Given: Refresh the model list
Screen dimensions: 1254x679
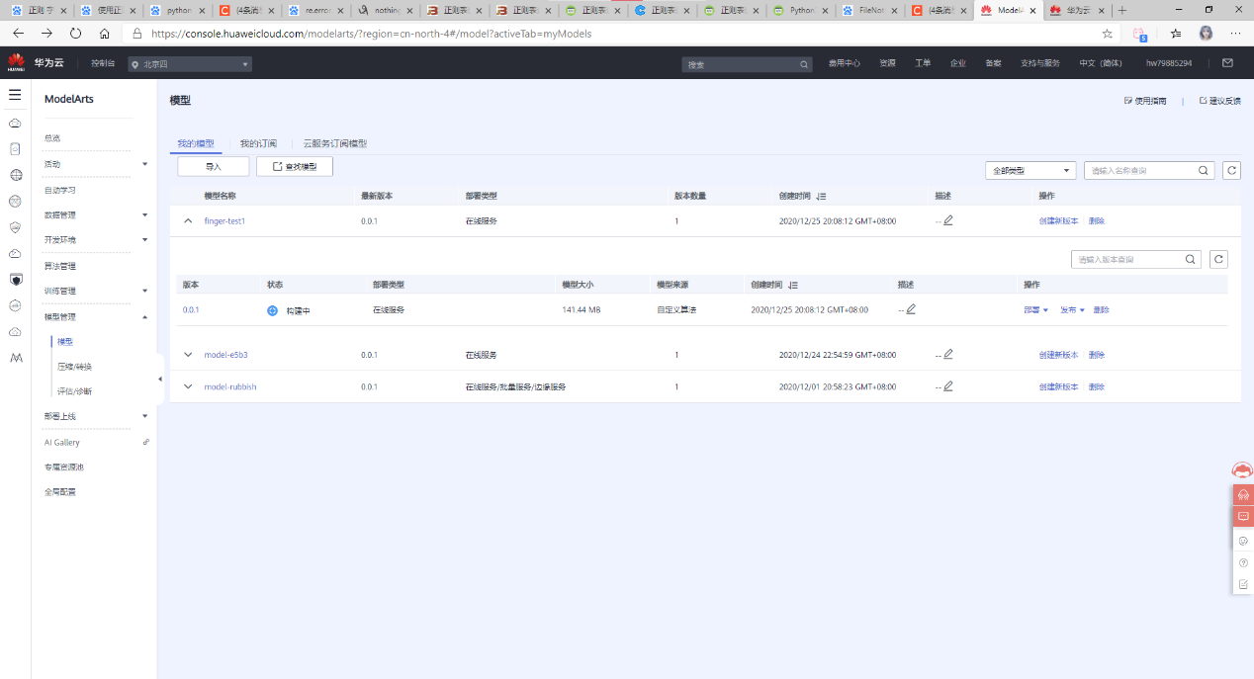Looking at the screenshot, I should [1231, 170].
